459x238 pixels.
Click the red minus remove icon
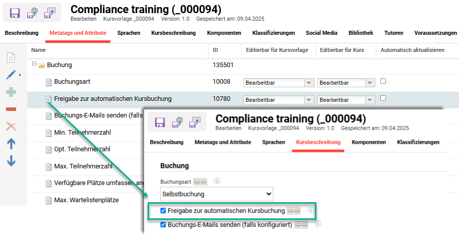(11, 109)
